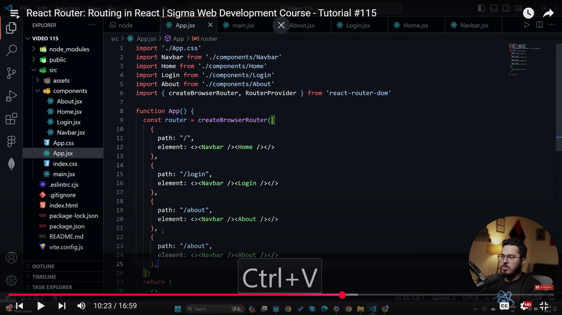Toggle Primary Side Bar in title bar
The image size is (562, 315).
[x=481, y=8]
